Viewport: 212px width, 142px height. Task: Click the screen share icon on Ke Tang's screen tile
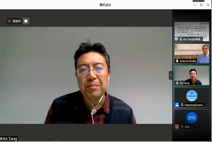pyautogui.click(x=176, y=39)
